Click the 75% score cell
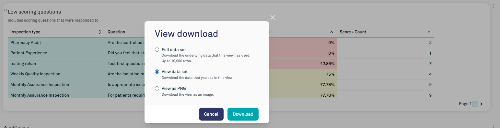The width and height of the screenshot is (500, 128). [303, 74]
